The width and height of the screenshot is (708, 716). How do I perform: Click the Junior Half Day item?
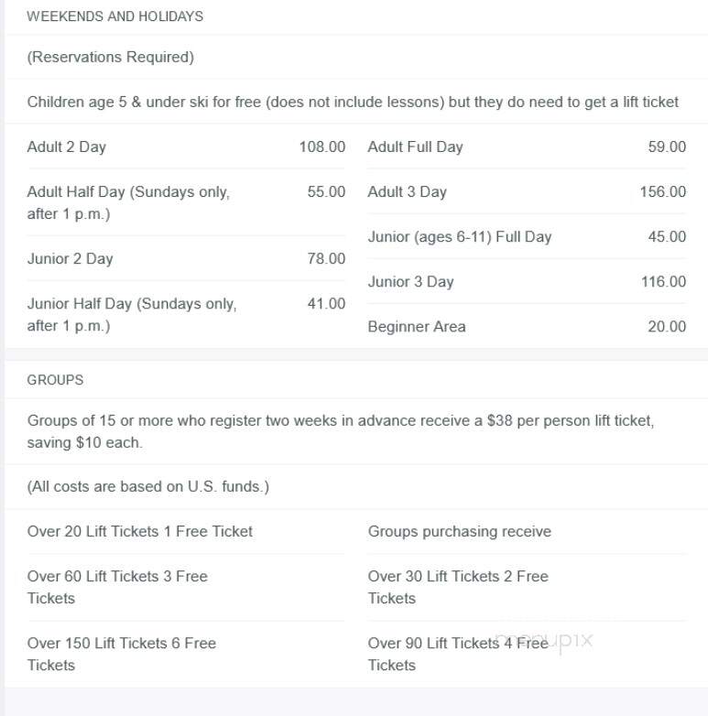186,315
